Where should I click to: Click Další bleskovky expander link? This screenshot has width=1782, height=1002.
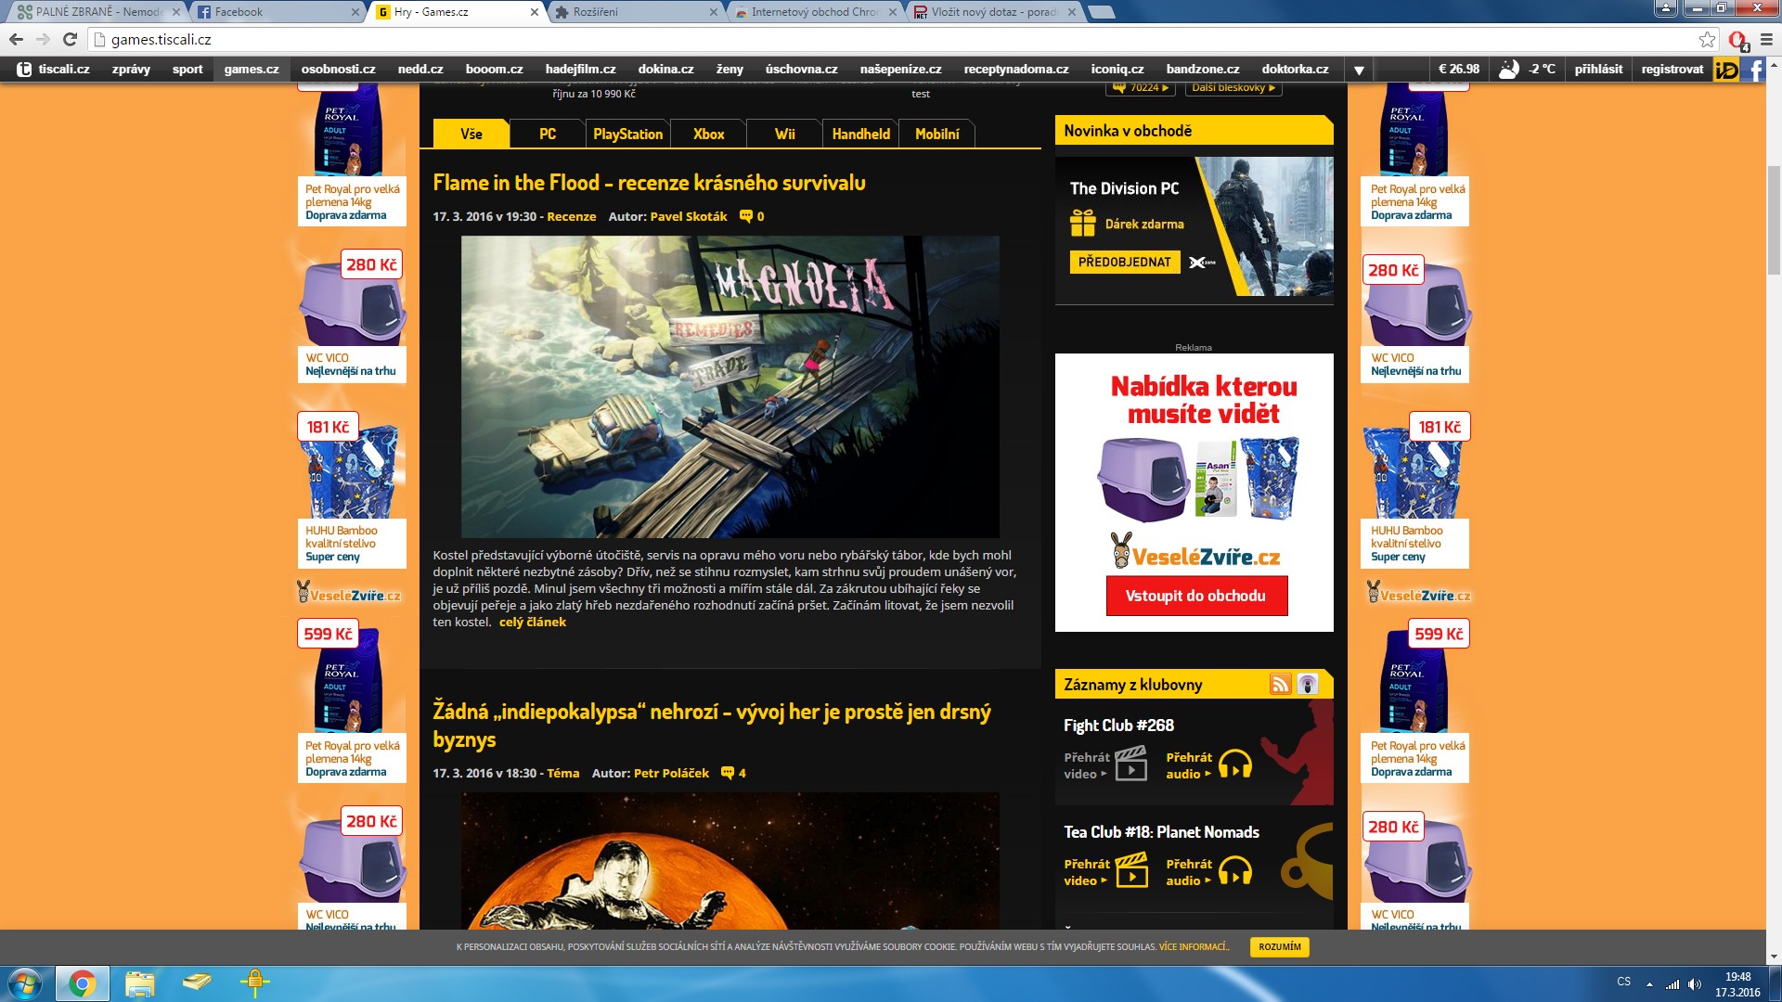[1233, 88]
